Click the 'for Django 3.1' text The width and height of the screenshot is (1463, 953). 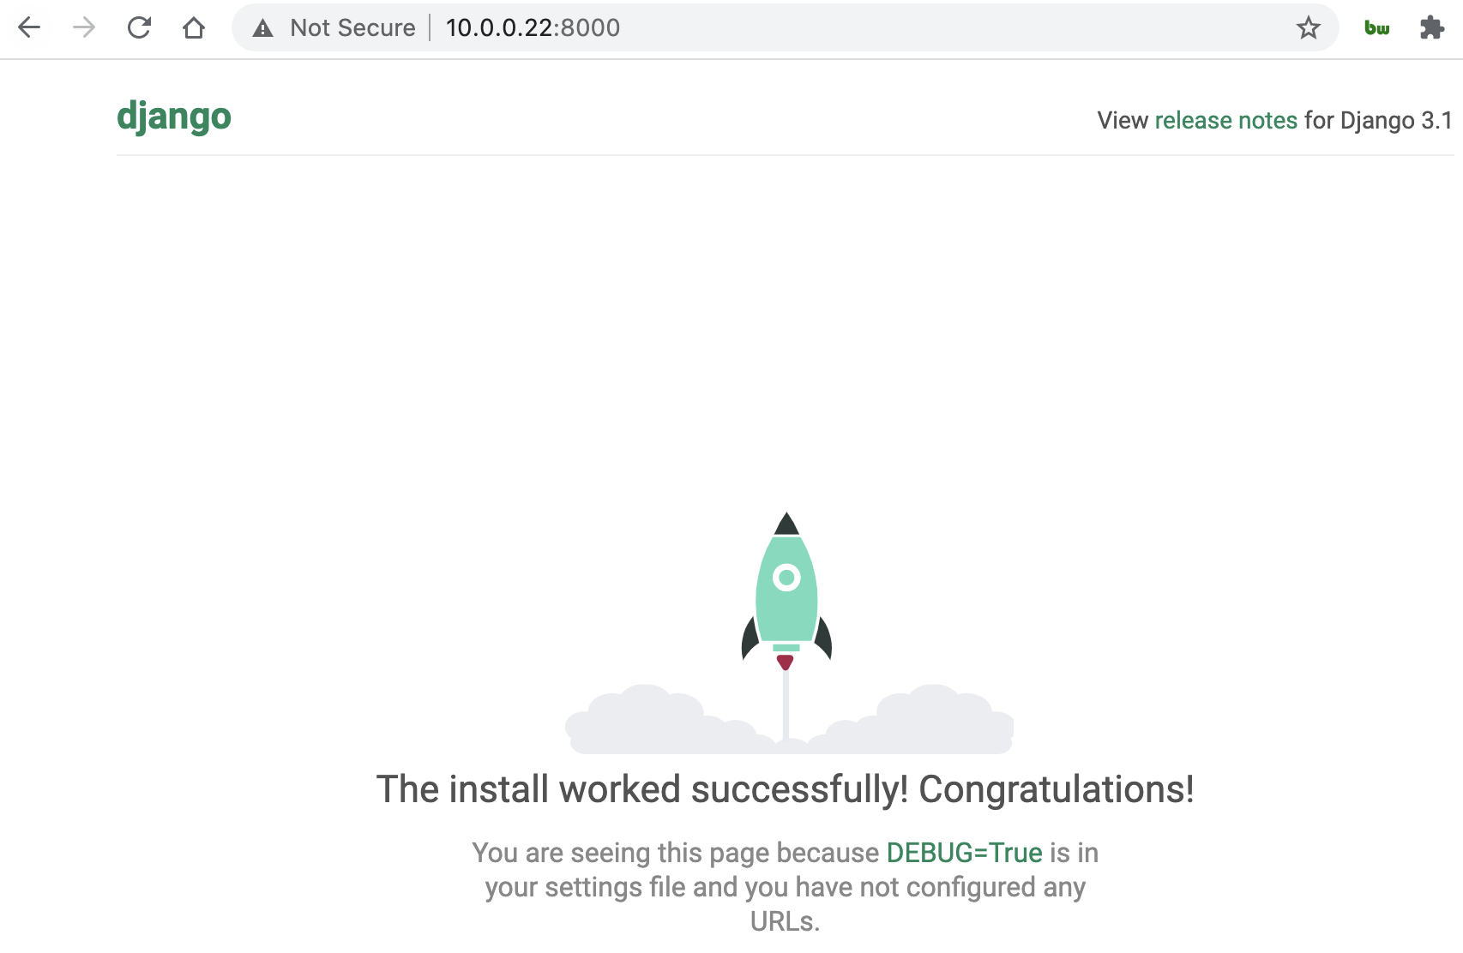(1378, 120)
